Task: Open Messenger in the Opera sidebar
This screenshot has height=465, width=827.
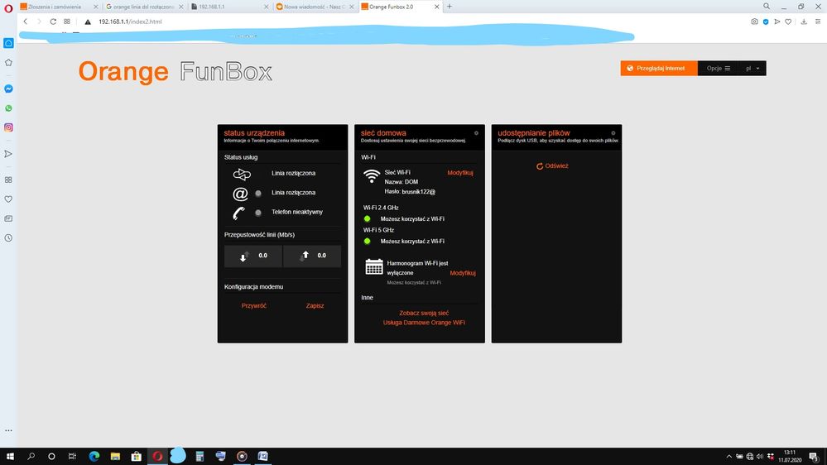Action: (x=8, y=89)
